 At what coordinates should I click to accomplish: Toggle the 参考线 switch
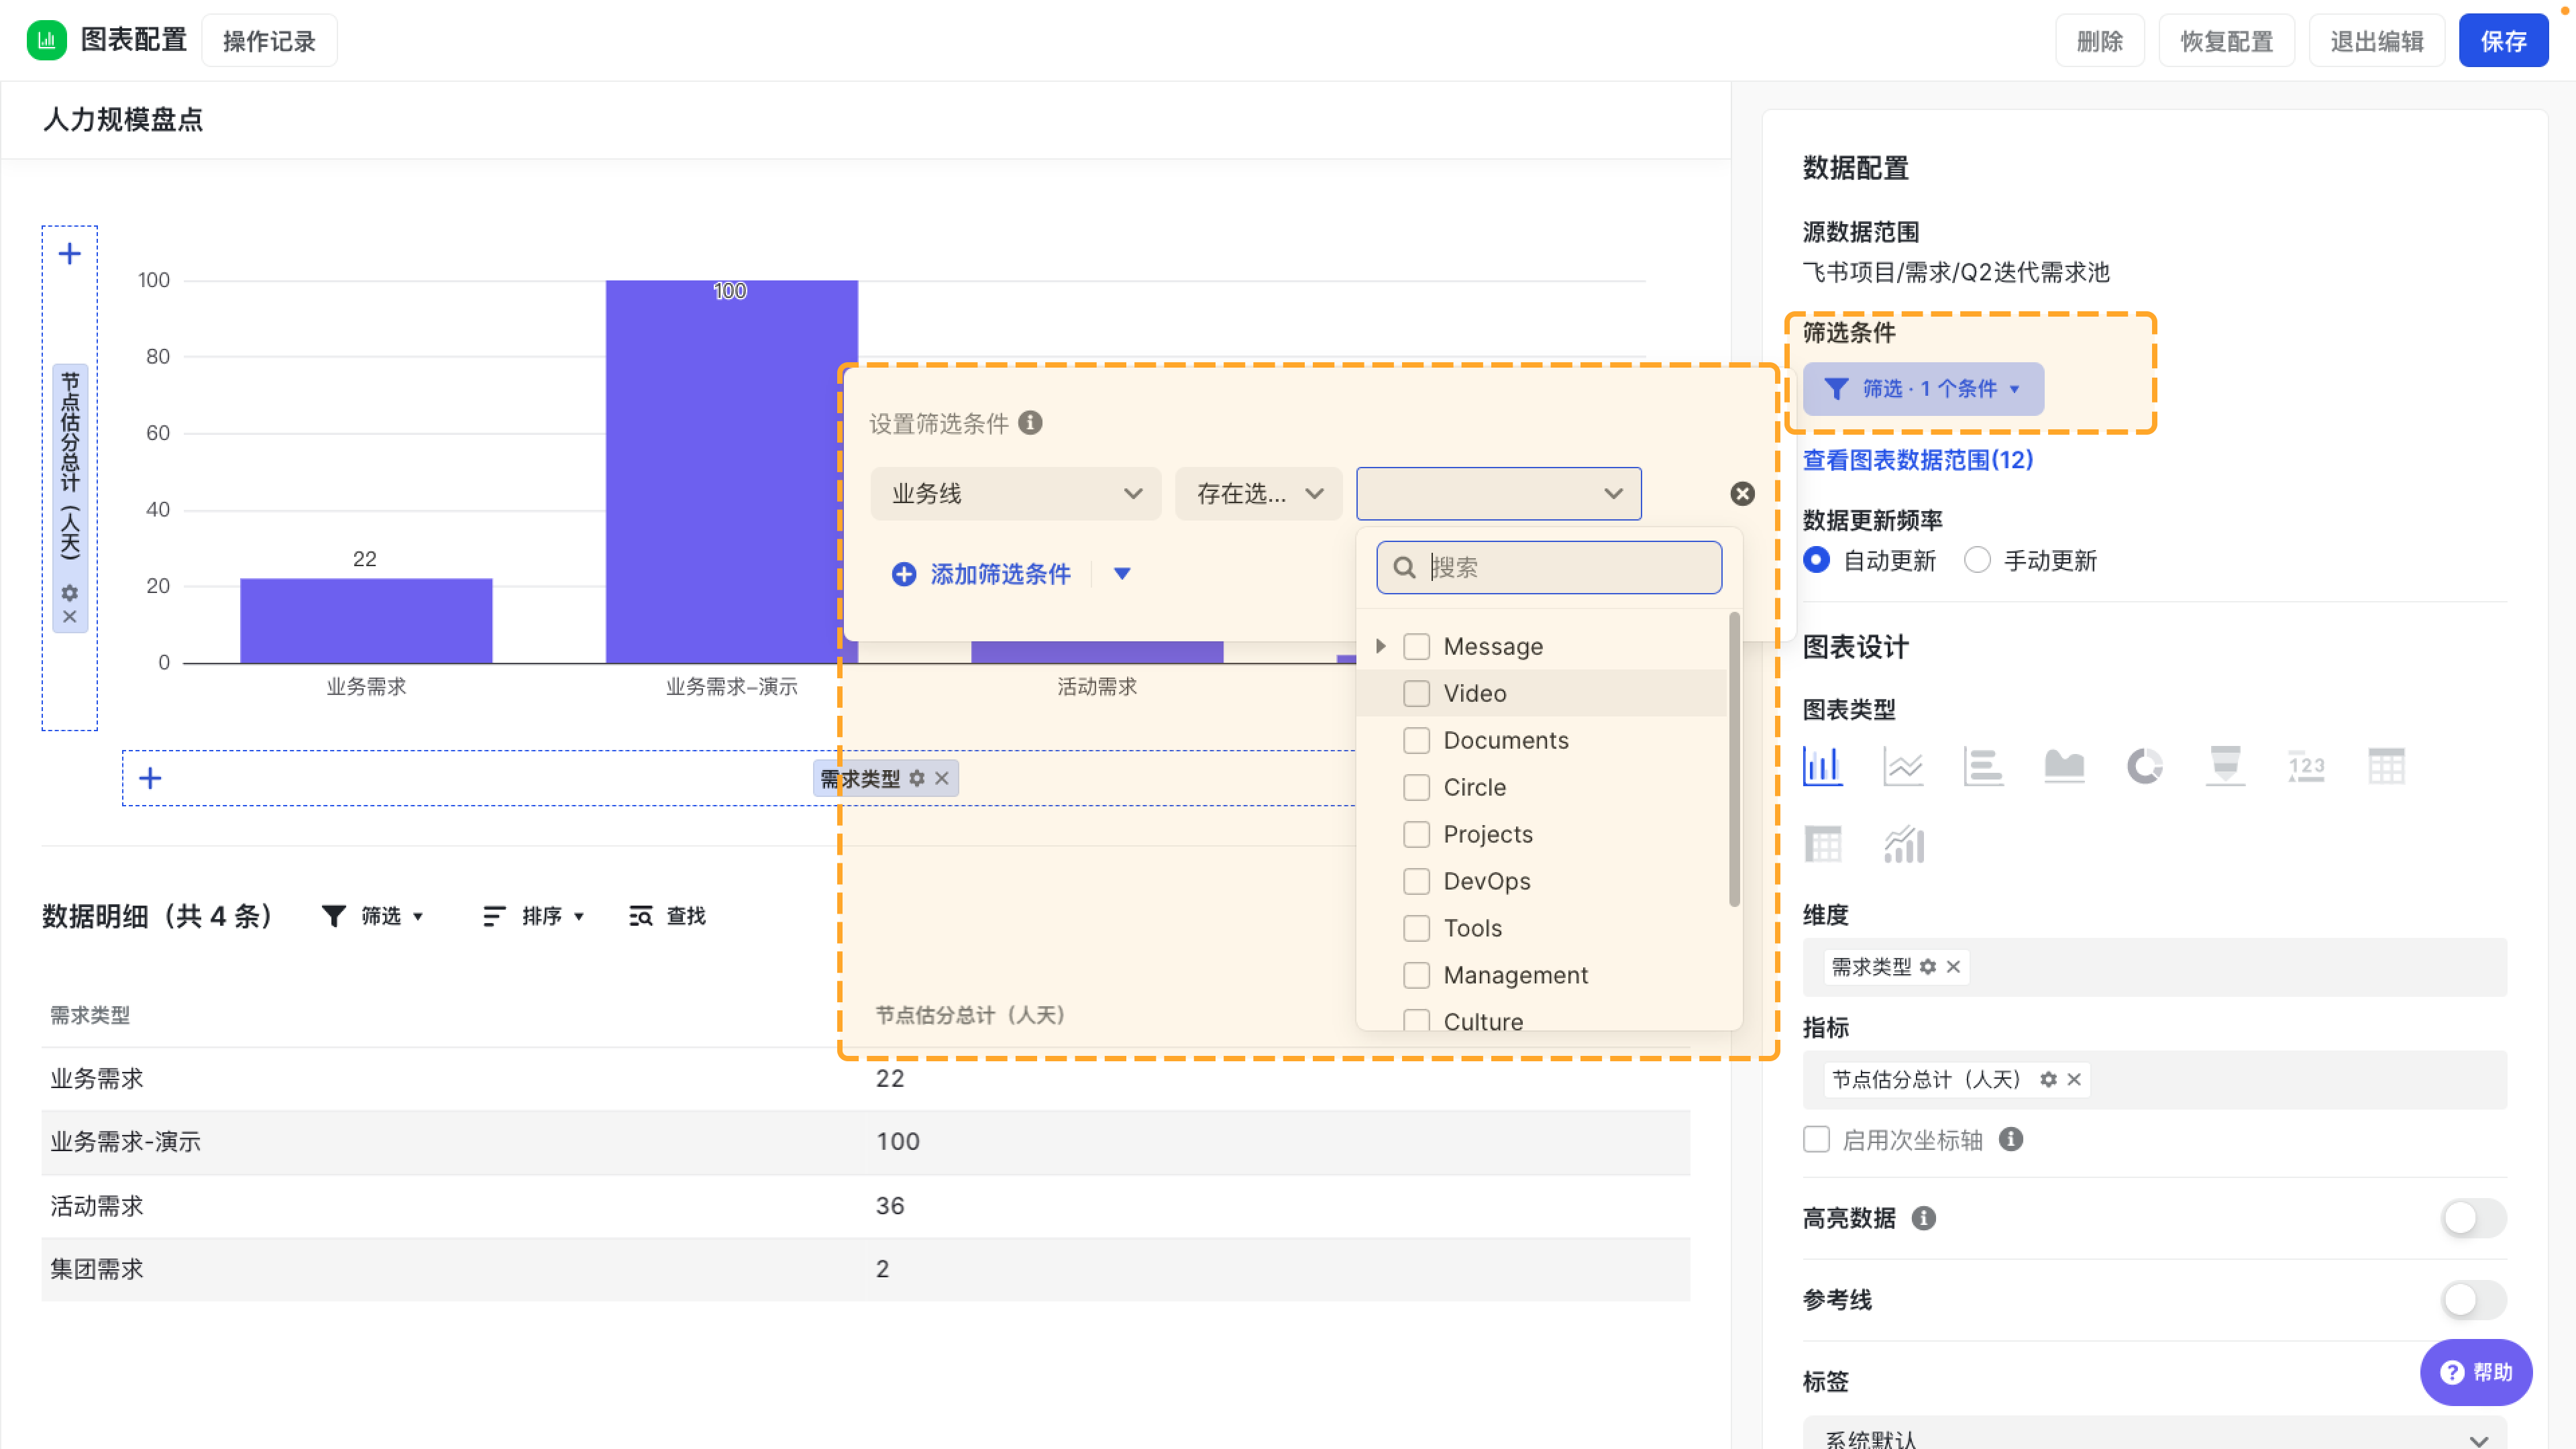(x=2473, y=1300)
